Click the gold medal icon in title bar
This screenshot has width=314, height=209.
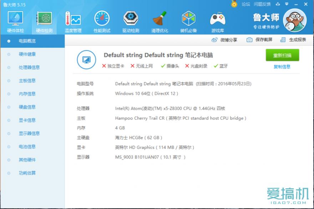point(234,4)
